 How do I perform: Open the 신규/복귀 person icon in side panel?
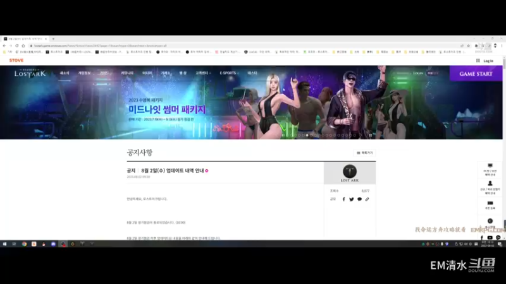point(490,184)
